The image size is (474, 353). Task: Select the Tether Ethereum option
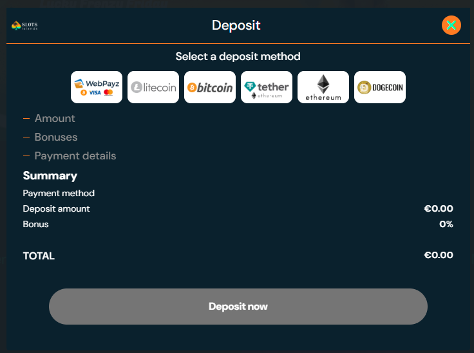(267, 87)
